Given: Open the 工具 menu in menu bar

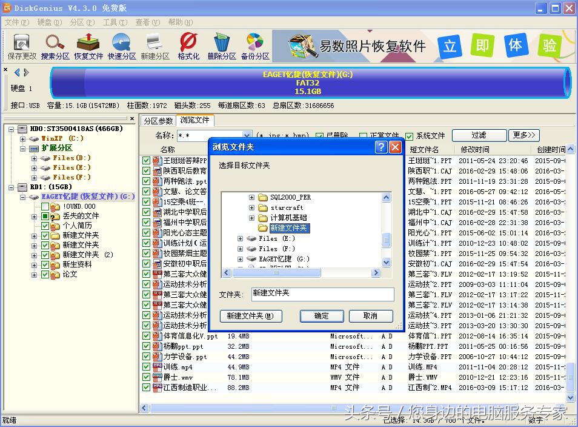Looking at the screenshot, I should pyautogui.click(x=114, y=22).
